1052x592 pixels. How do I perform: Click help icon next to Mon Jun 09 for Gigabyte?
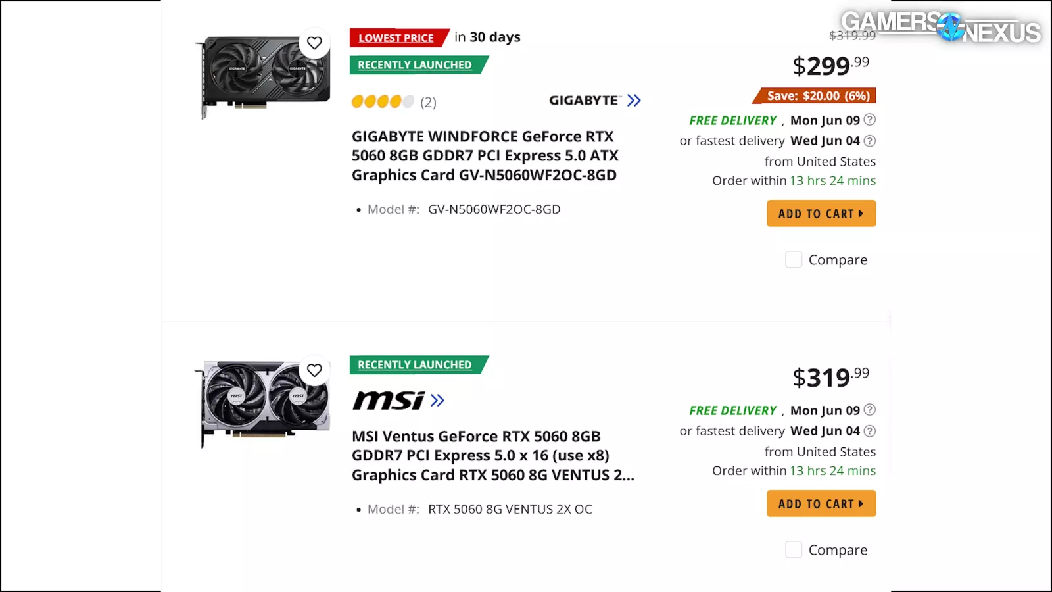tap(869, 120)
